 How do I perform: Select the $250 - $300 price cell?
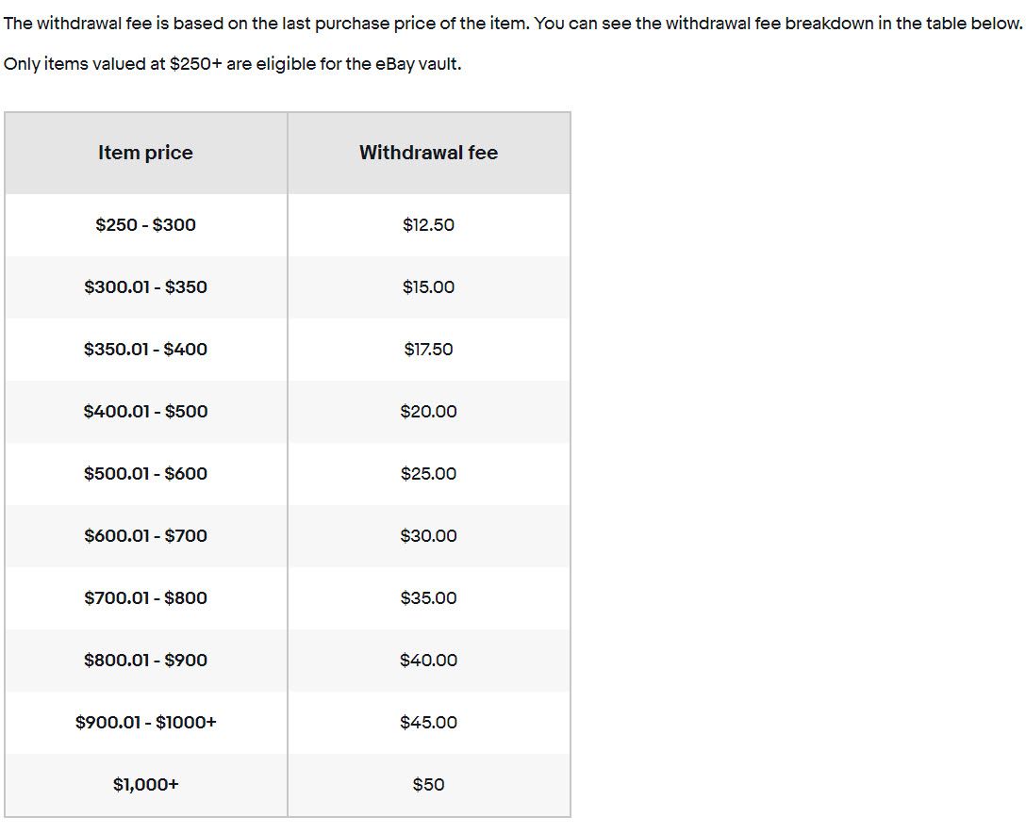[145, 225]
